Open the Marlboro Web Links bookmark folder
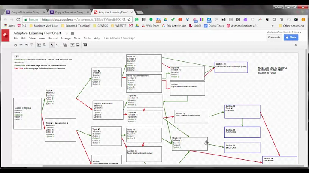This screenshot has height=173, width=309. pyautogui.click(x=44, y=26)
